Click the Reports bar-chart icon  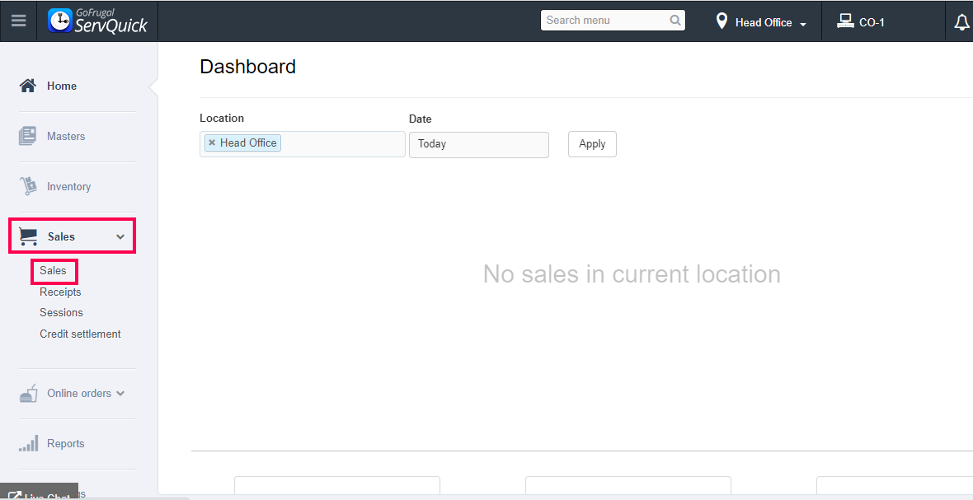click(29, 443)
